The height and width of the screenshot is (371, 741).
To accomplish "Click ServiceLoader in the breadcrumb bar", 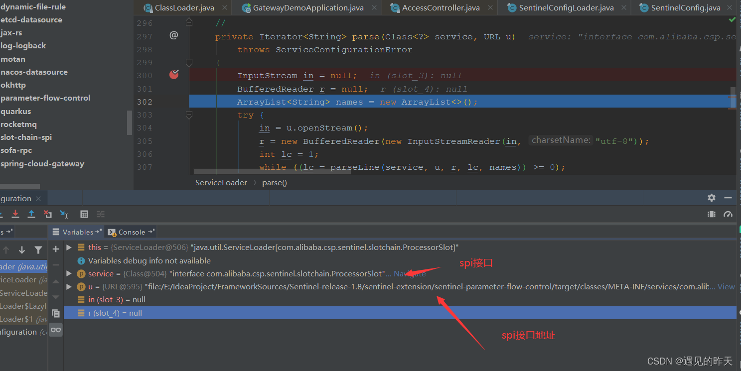I will (221, 182).
